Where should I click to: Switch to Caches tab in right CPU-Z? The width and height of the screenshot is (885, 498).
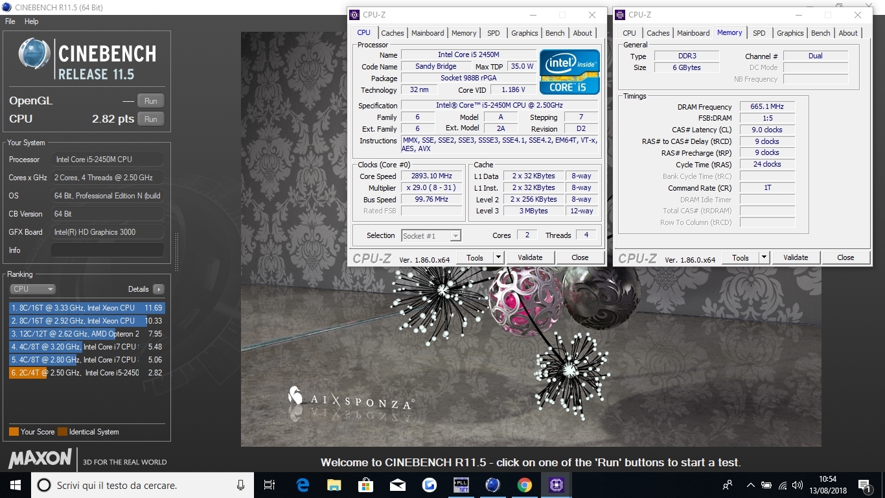pos(658,33)
